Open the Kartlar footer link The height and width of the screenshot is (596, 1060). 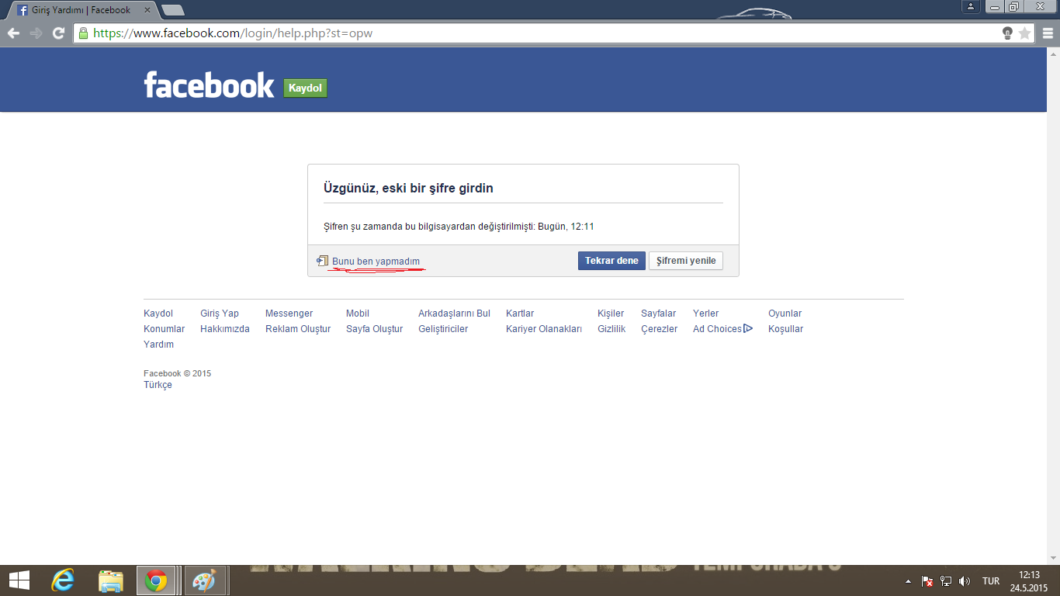tap(520, 314)
